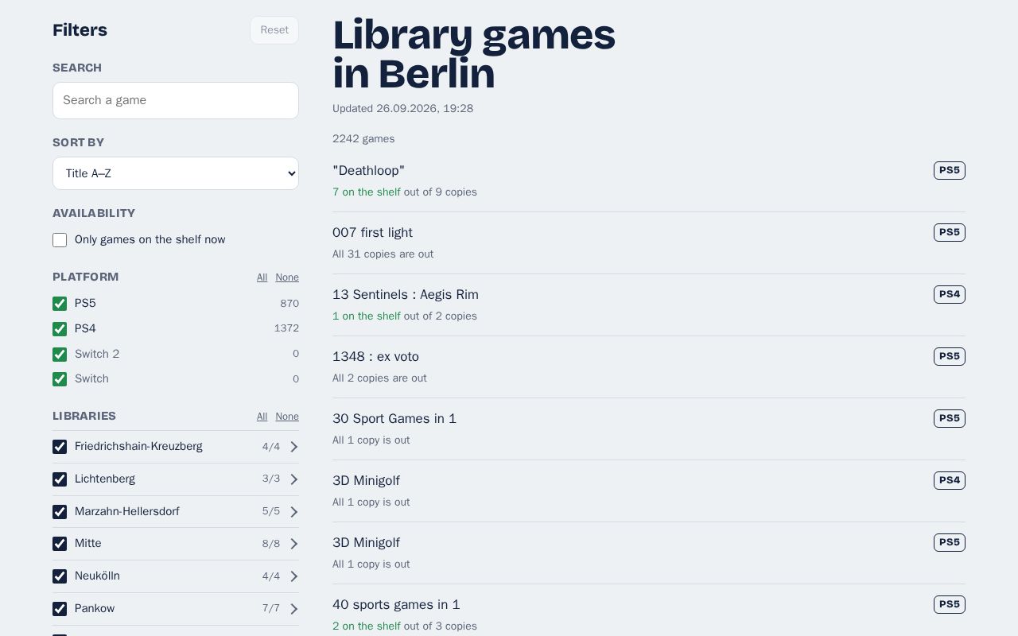Click PS5 badge on 1348 : ex voto row
The image size is (1018, 636).
[x=950, y=357]
